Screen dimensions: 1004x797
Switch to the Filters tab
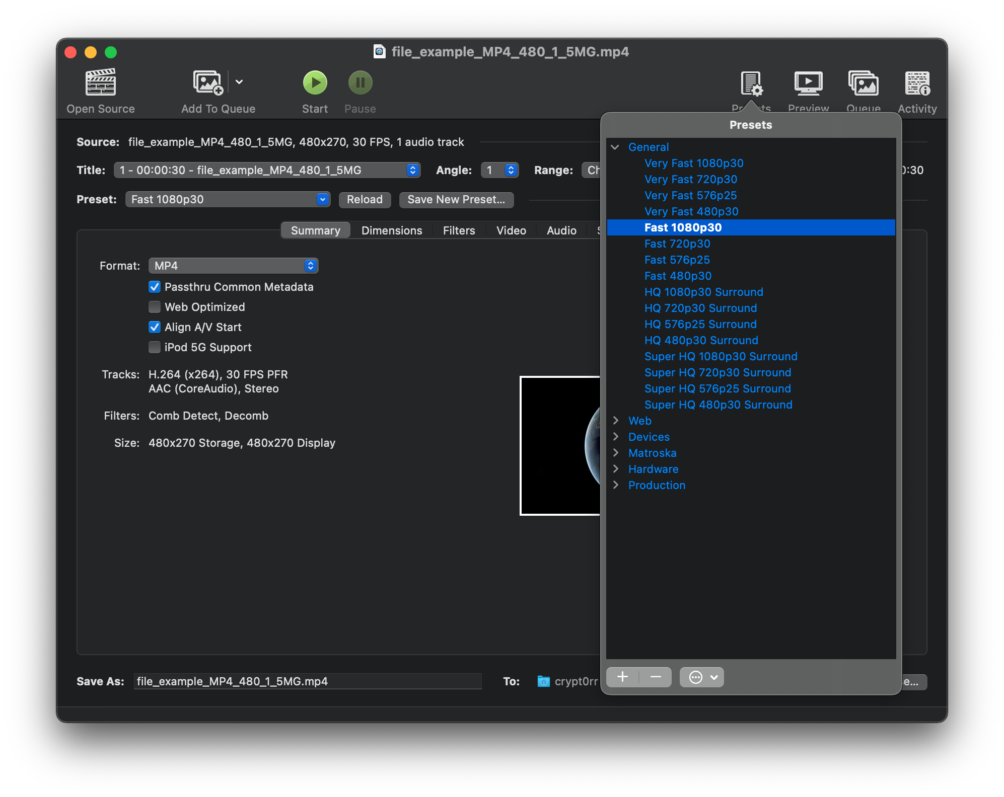pyautogui.click(x=459, y=230)
